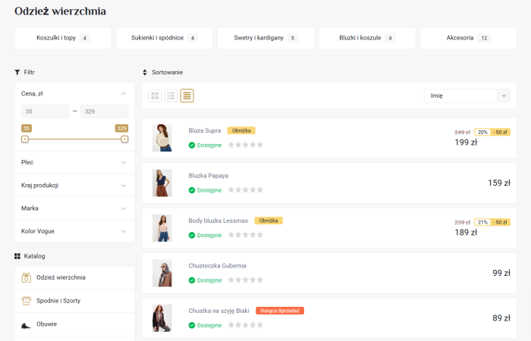
Task: Click the Chusteczka Gubernia thumbnail
Action: [x=162, y=273]
